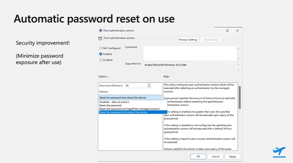
Task: Click the Grace period hours value field
Action: click(x=136, y=85)
